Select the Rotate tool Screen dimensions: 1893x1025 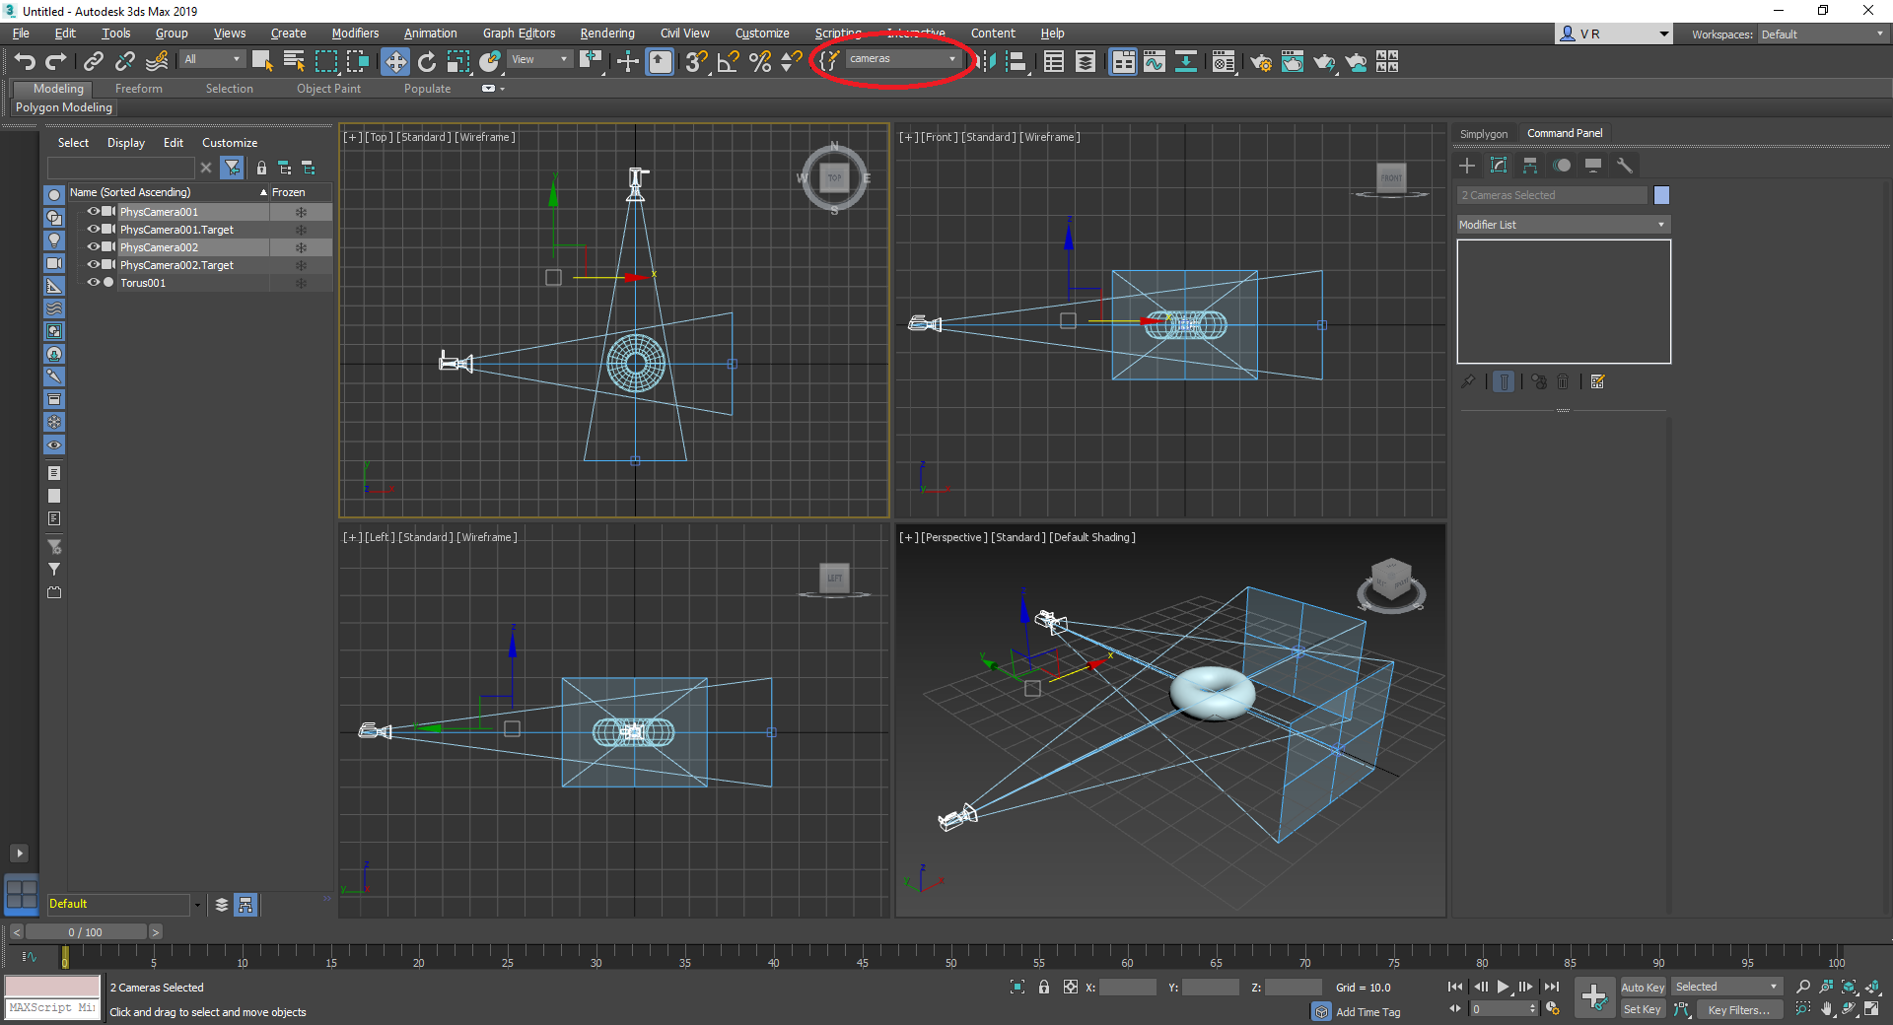426,62
